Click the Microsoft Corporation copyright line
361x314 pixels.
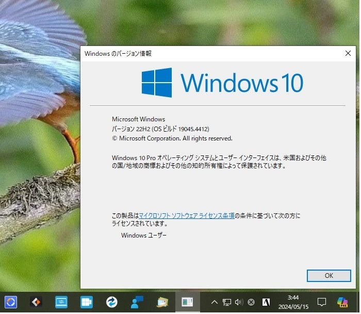(x=172, y=138)
